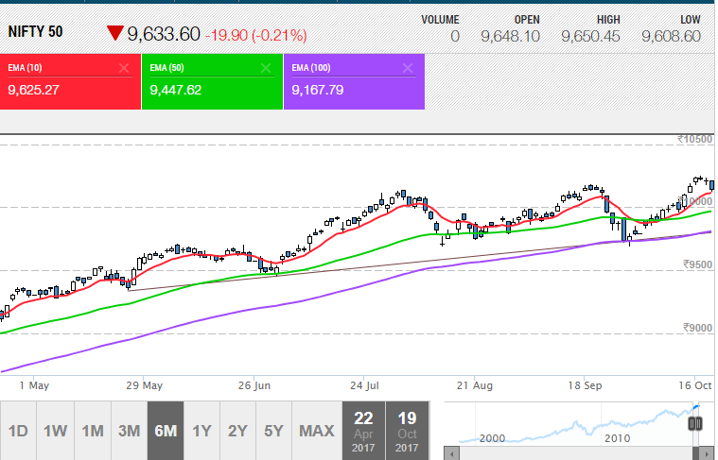
Task: Remove the EMA (100) indicator
Action: click(x=408, y=68)
